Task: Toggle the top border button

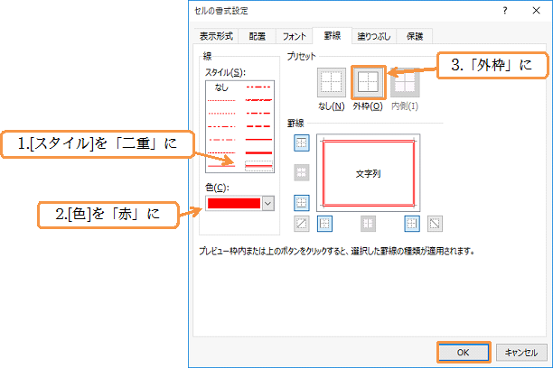Action: [301, 143]
